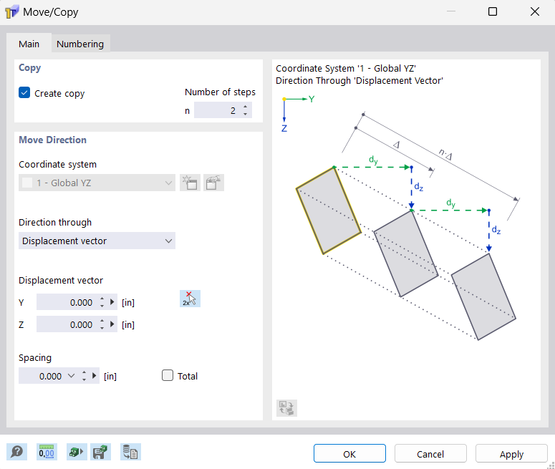Click the diagram title 'Coordinate System '1 - Global YZ''

tap(346, 68)
